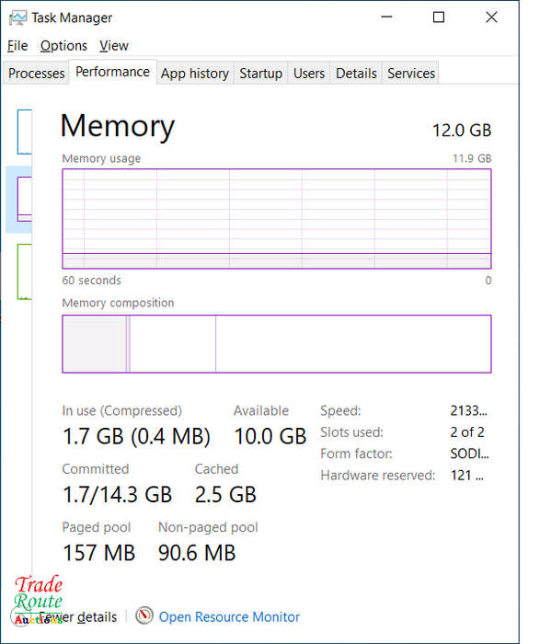Maximize the Task Manager window
Viewport: 551px width, 644px height.
tap(439, 17)
